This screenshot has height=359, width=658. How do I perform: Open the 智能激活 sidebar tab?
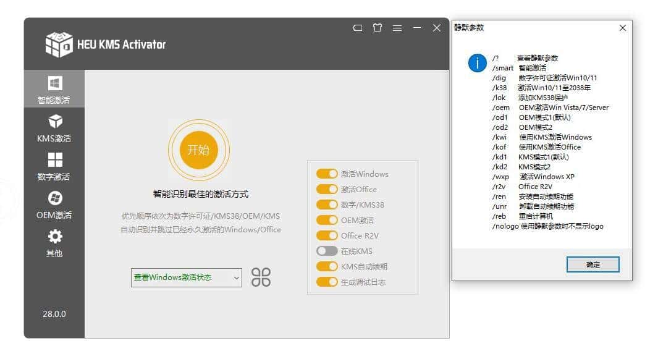[x=54, y=89]
